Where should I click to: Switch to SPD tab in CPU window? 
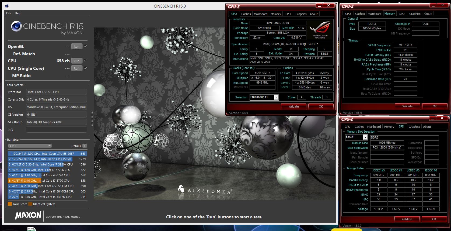(x=288, y=14)
